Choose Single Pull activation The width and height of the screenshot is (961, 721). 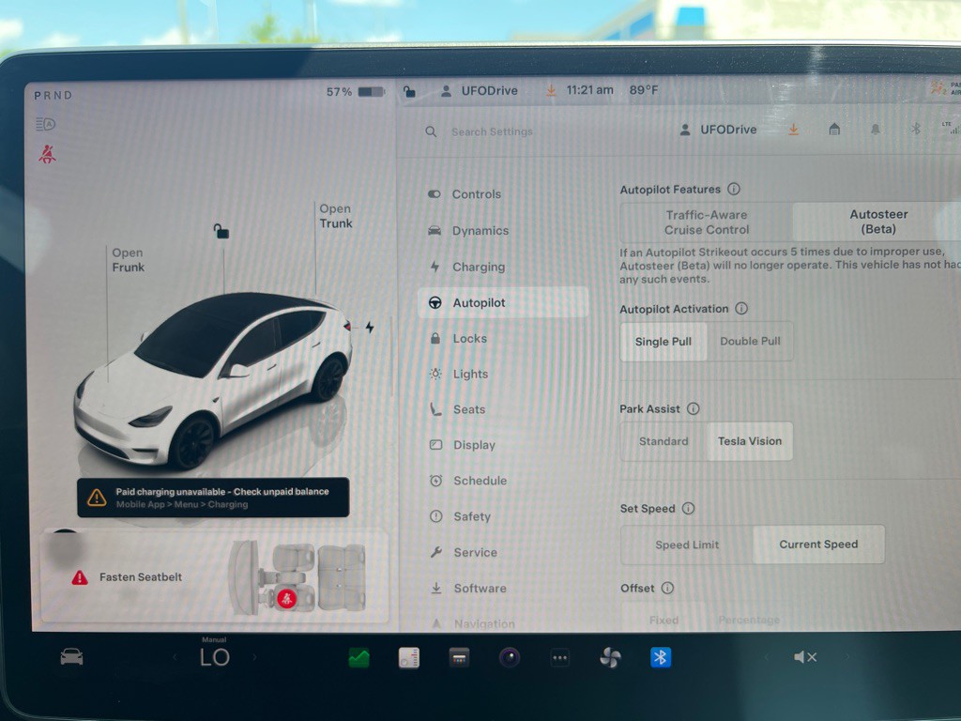coord(664,342)
